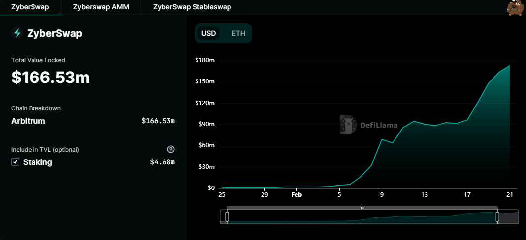The height and width of the screenshot is (240, 526).
Task: Switch chart denomination to ETH
Action: [238, 33]
